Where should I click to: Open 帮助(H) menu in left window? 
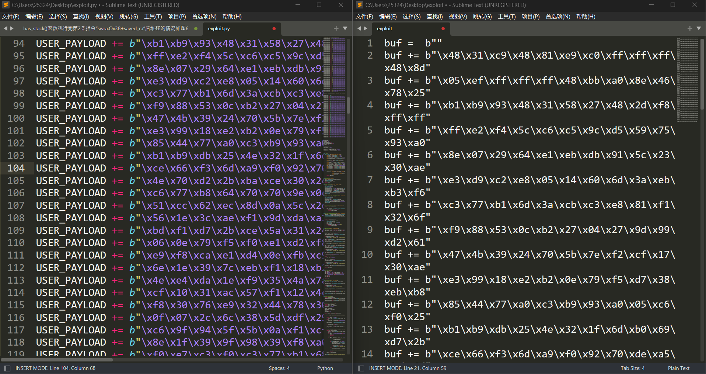232,17
